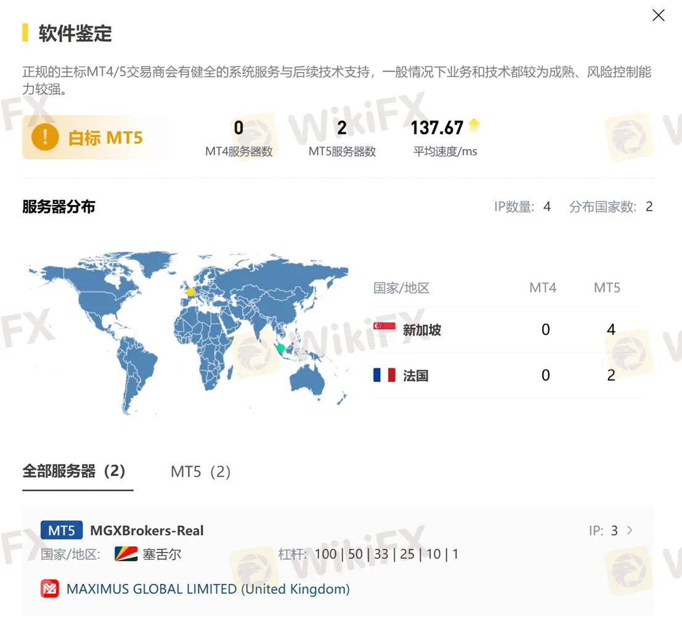
Task: Click the France flag icon
Action: [x=384, y=375]
